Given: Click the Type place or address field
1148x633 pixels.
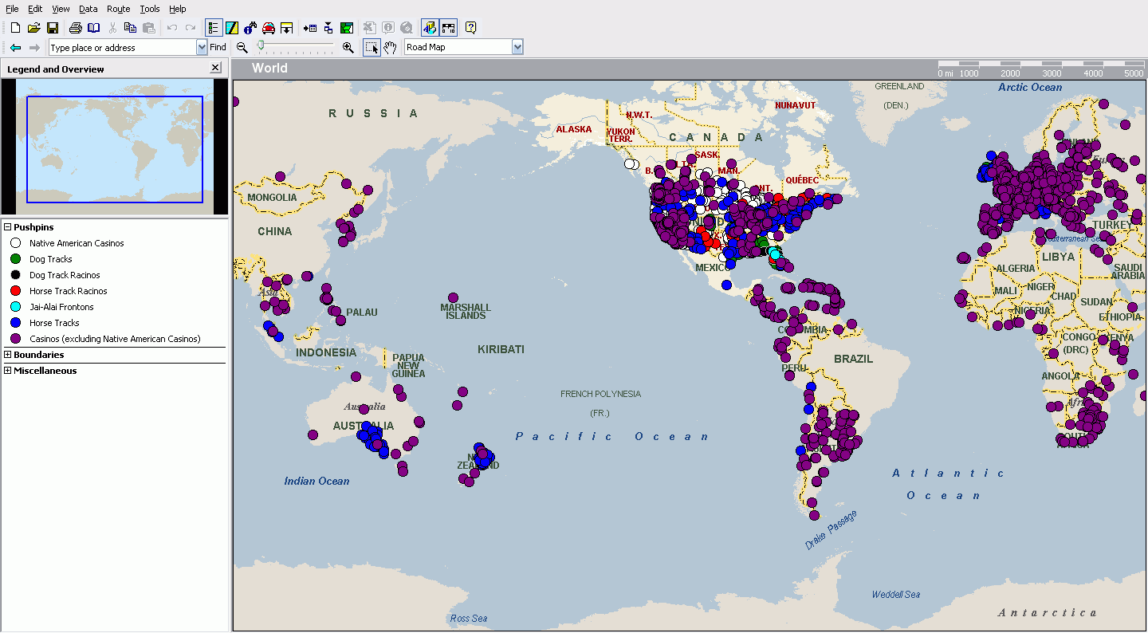Looking at the screenshot, I should (121, 48).
